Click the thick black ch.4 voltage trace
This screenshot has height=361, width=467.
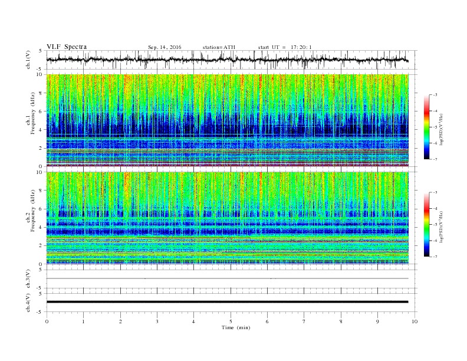click(227, 302)
